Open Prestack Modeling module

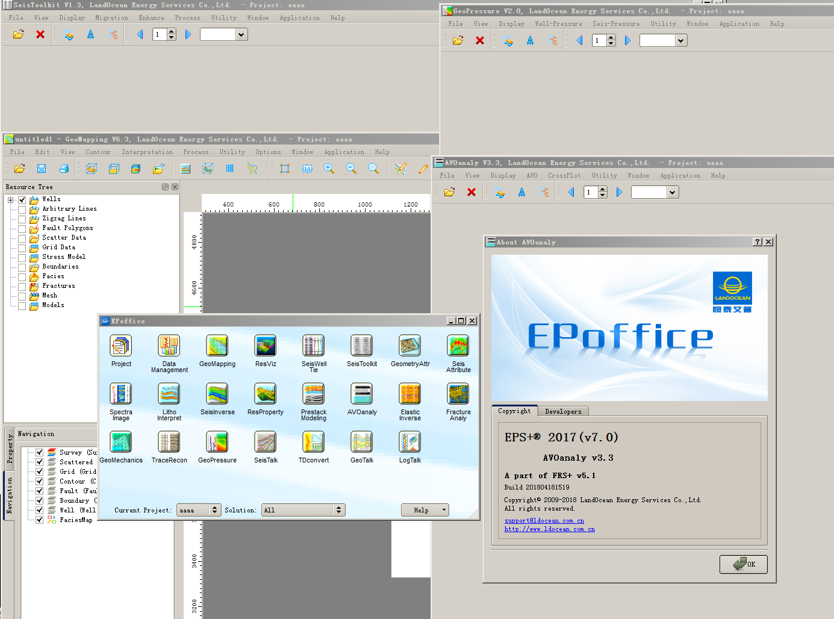coord(314,394)
